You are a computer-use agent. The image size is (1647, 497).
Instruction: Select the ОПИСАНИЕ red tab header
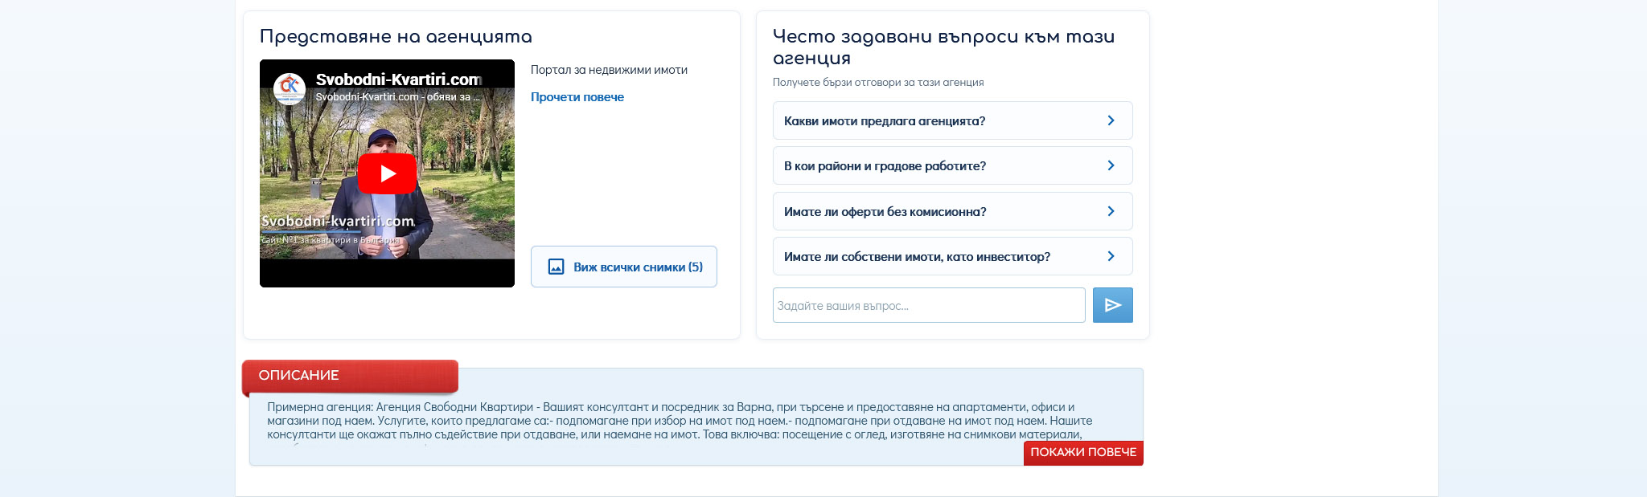(350, 376)
